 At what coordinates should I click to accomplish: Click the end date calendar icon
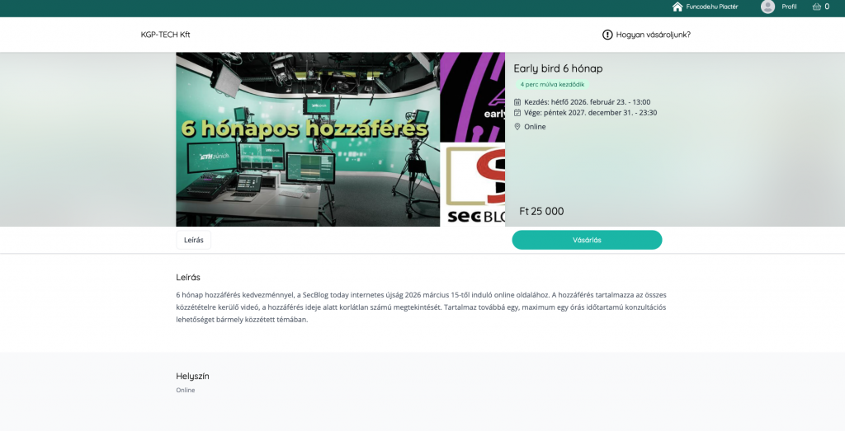517,112
